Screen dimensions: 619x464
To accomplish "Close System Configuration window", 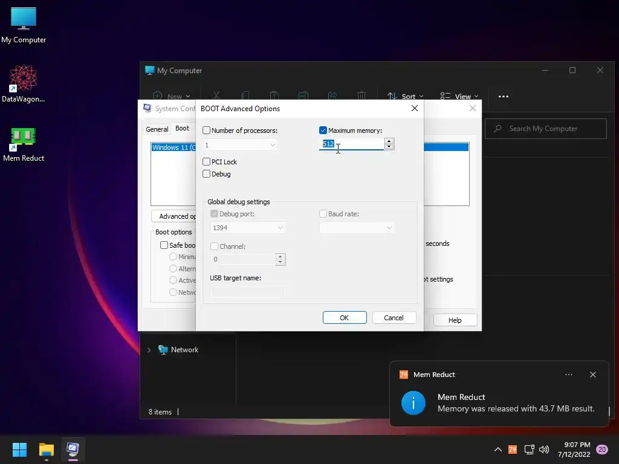I will [x=473, y=108].
